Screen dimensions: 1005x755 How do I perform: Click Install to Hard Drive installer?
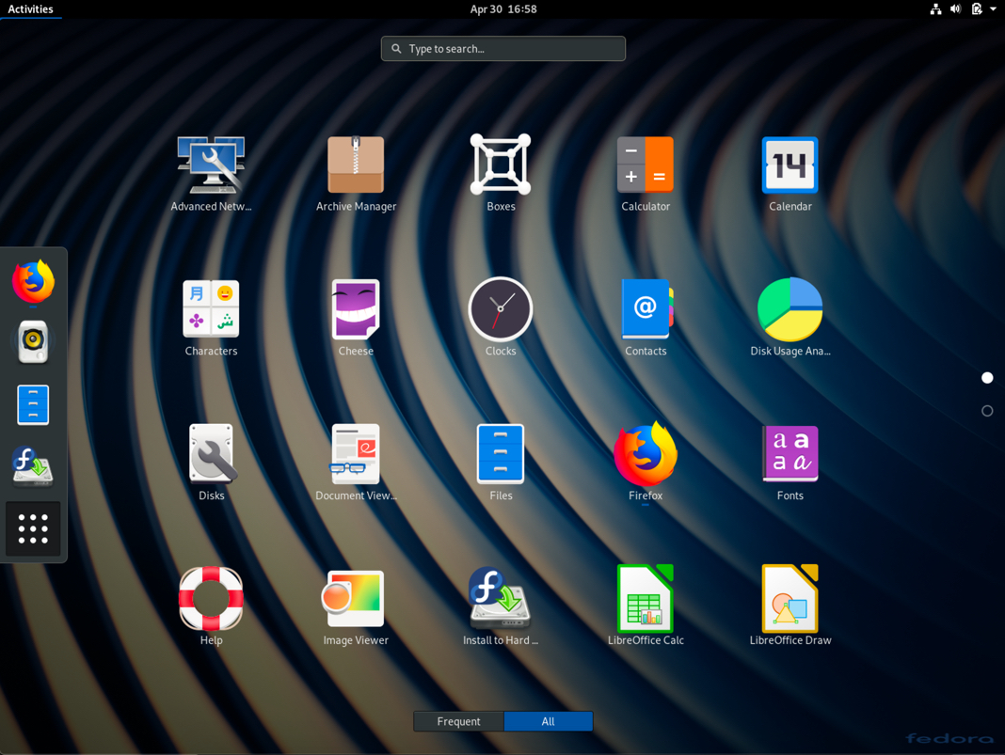click(x=500, y=598)
